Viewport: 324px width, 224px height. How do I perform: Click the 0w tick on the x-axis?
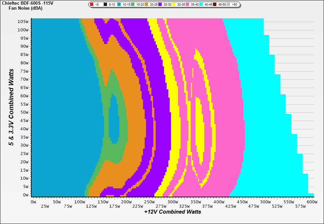click(x=33, y=202)
